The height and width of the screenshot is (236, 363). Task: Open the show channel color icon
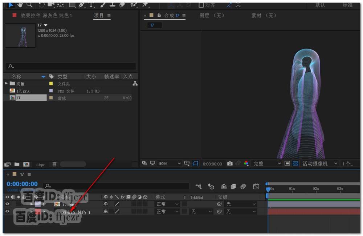coord(246,164)
